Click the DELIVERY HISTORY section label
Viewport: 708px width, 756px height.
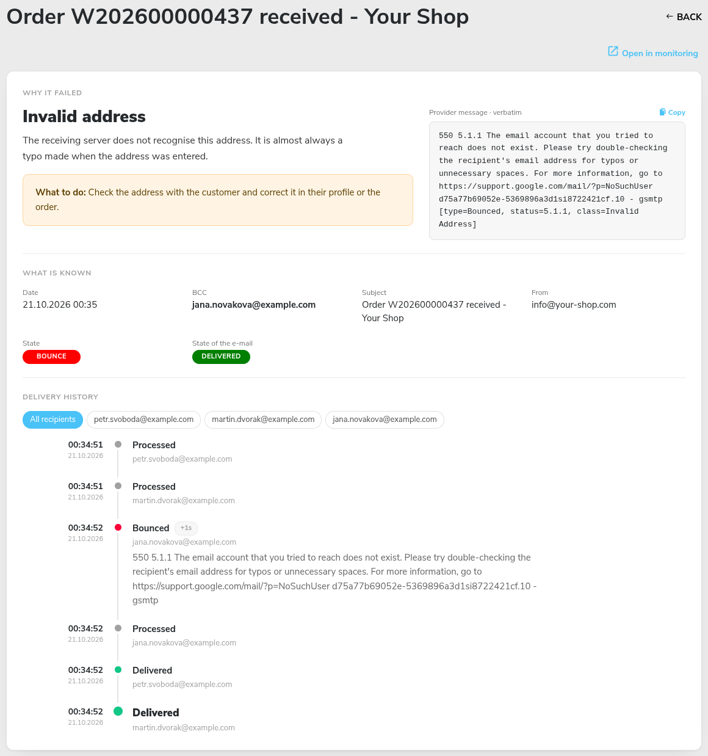[60, 397]
